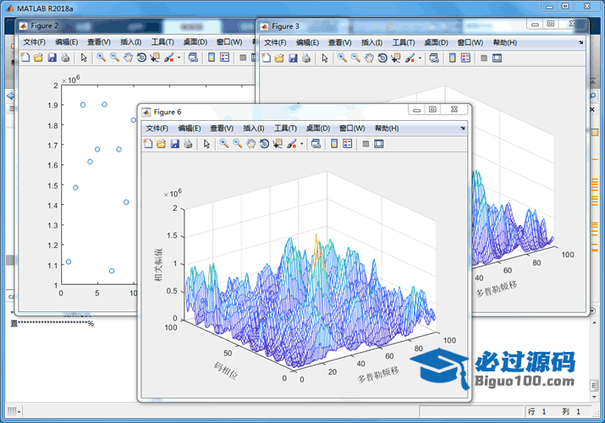Image resolution: width=605 pixels, height=423 pixels.
Task: Open 工具(T) menu in Figure 6
Action: click(x=285, y=128)
